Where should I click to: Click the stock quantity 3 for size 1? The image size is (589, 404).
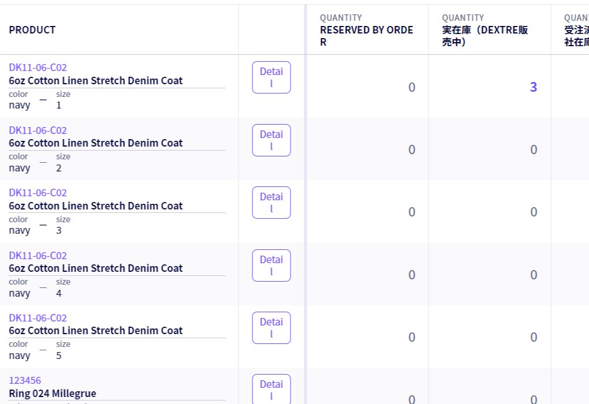[x=534, y=87]
